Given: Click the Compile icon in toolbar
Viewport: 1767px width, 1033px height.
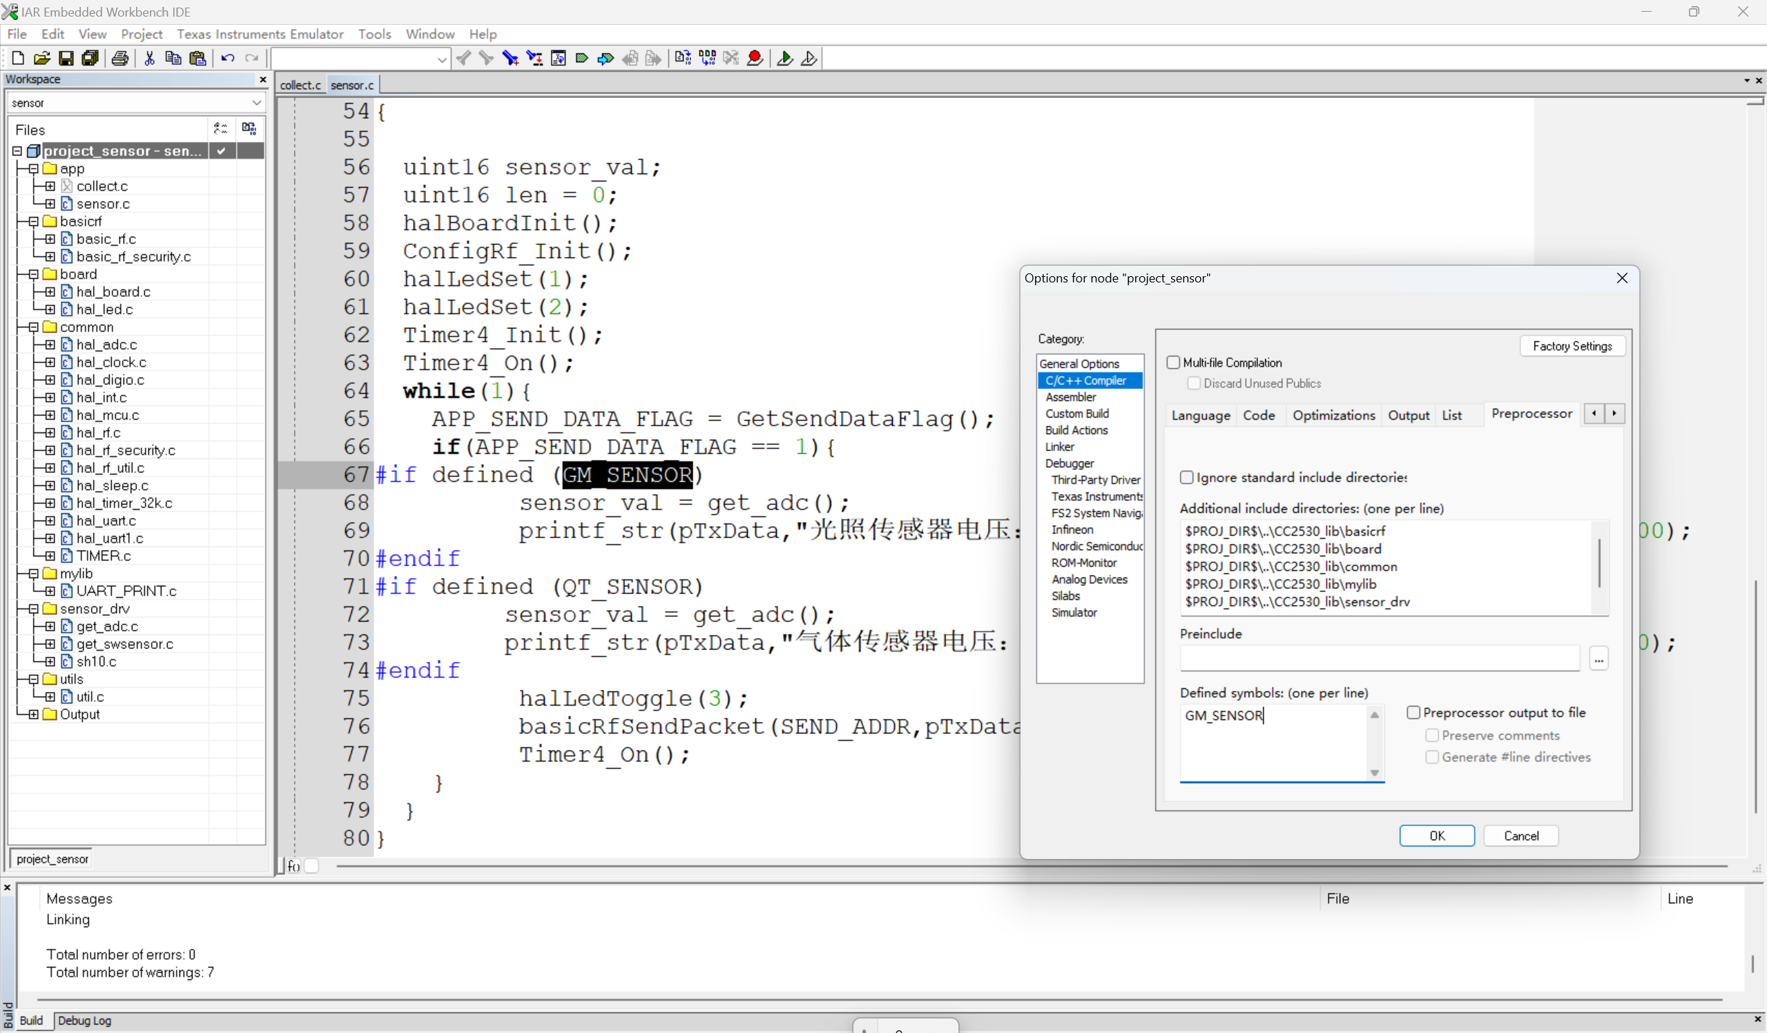Looking at the screenshot, I should [x=683, y=58].
